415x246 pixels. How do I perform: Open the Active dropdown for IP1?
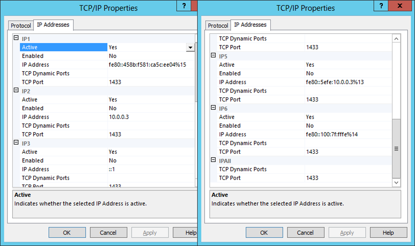pyautogui.click(x=190, y=47)
